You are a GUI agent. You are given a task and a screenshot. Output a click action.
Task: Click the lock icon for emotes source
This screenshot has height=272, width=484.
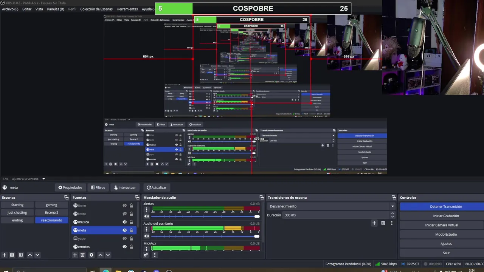tap(131, 247)
